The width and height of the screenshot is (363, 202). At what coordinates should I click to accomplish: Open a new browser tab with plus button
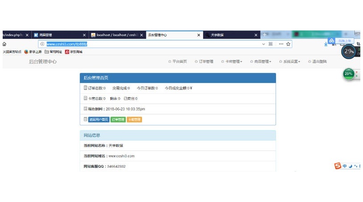265,34
